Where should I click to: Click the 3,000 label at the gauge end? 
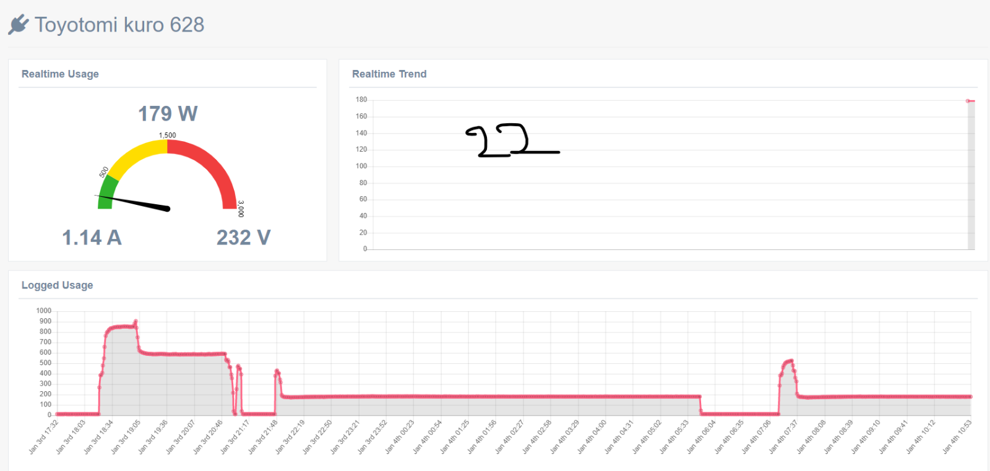pos(241,209)
